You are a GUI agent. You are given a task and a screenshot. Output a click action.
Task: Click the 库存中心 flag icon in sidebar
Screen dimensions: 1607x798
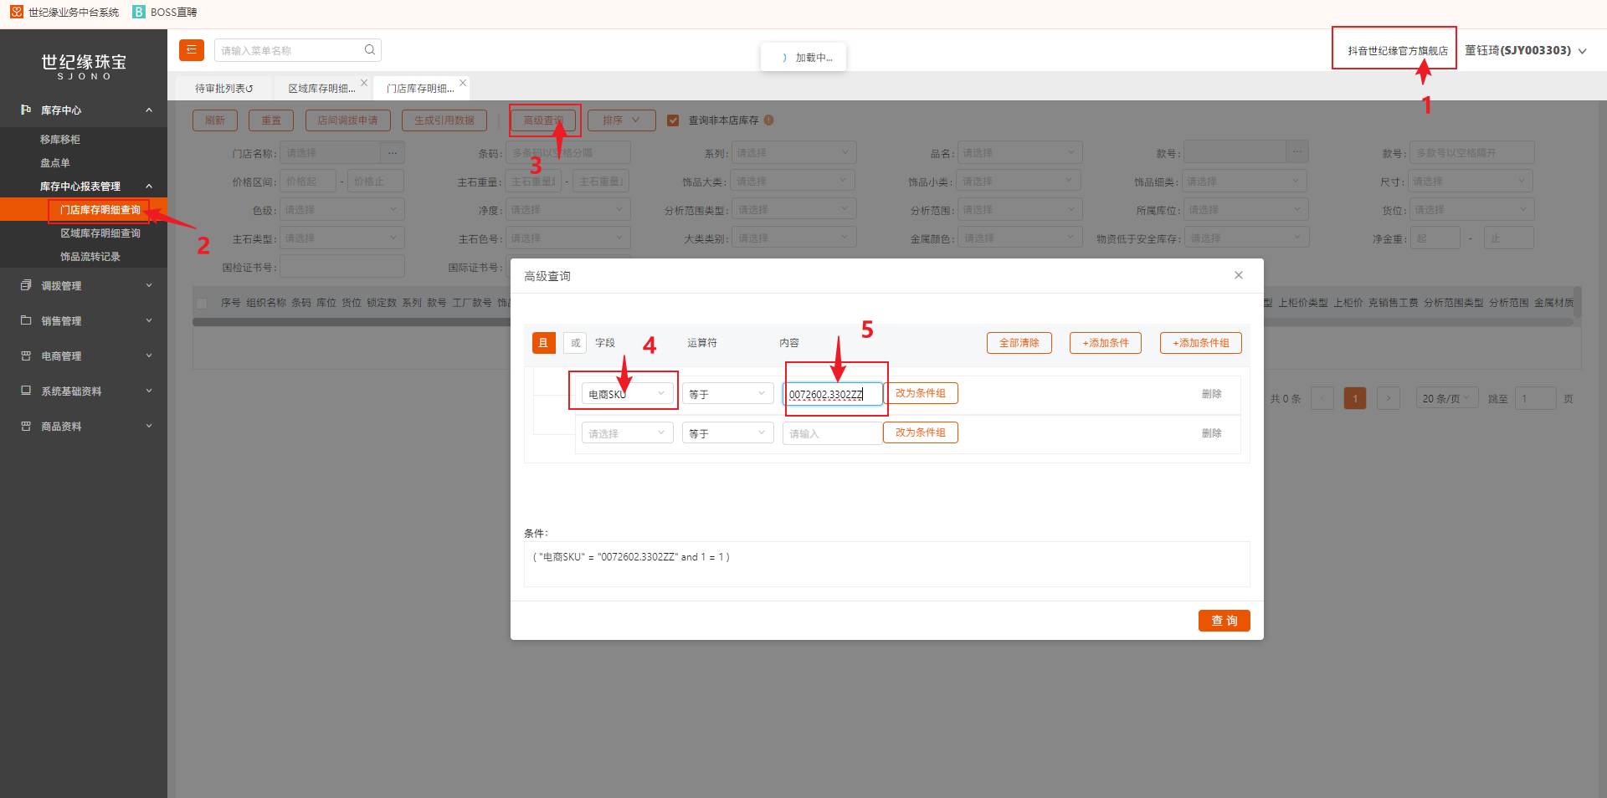click(26, 110)
